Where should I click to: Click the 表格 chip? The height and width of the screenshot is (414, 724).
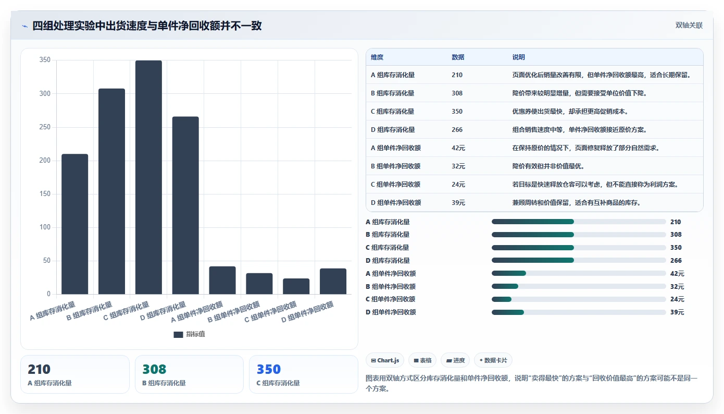pos(422,360)
